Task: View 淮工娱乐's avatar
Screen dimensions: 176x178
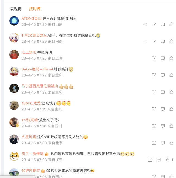Action: (14, 54)
